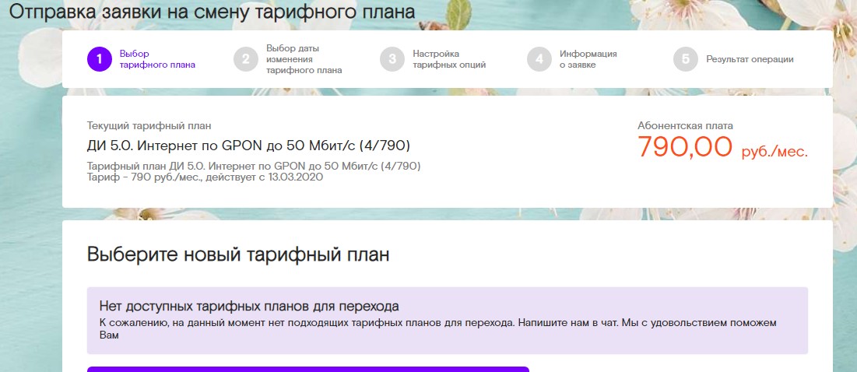Click step 1 purple circle icon
Viewport: 857px width, 372px height.
point(99,59)
